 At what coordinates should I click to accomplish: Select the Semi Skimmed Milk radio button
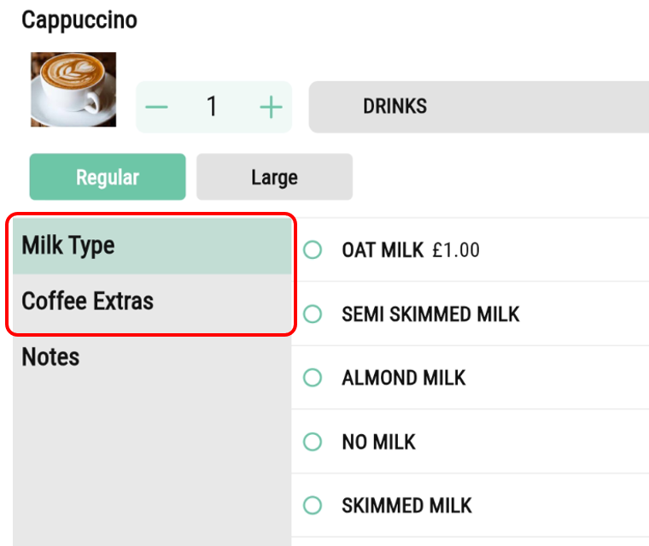[x=313, y=314]
